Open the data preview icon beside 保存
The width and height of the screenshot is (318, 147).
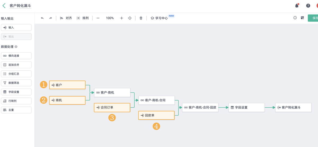[302, 18]
